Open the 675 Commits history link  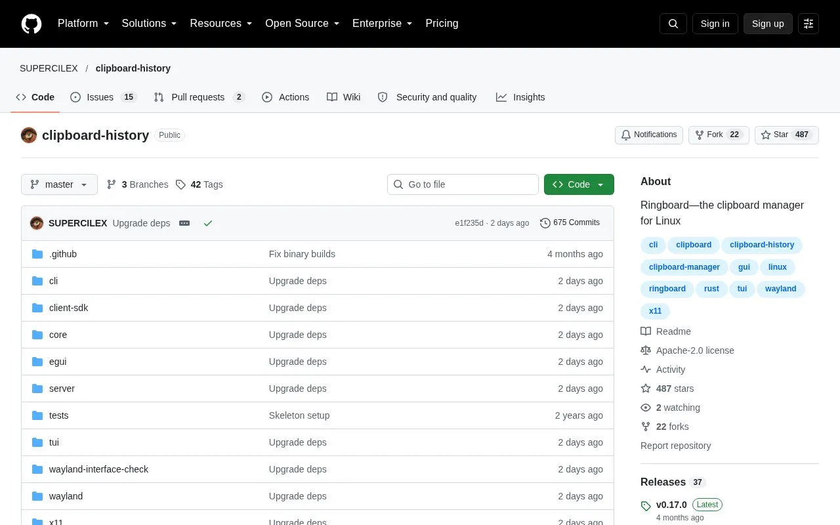pyautogui.click(x=570, y=223)
